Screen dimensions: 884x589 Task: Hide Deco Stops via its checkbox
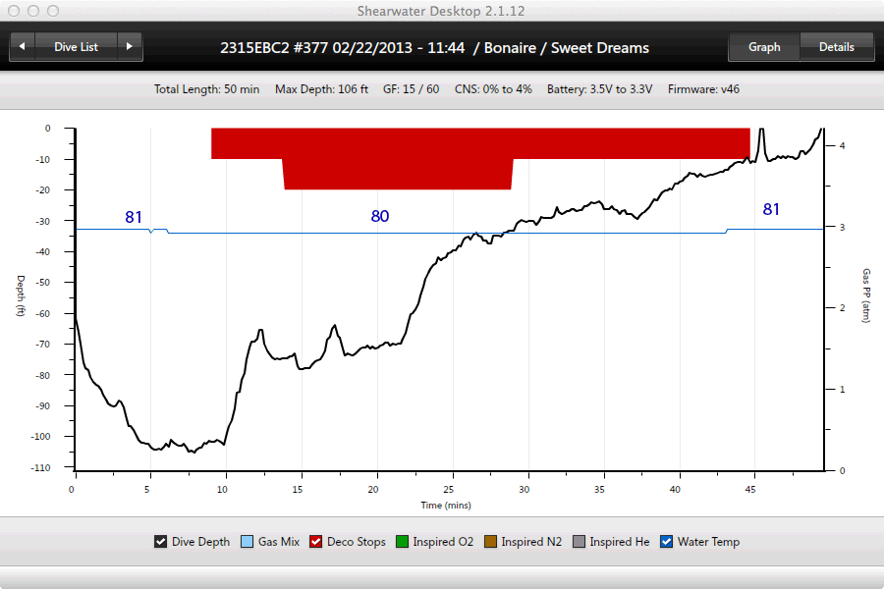pos(316,542)
